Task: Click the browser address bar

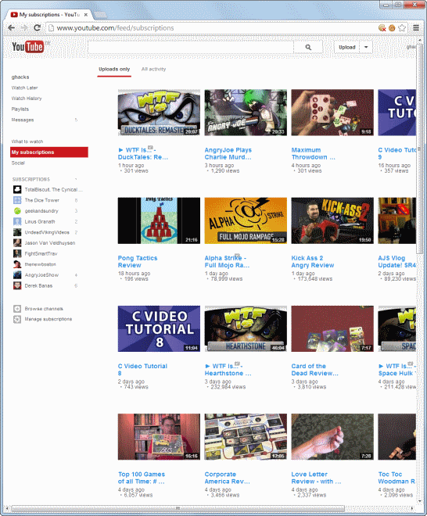Action: (210, 28)
